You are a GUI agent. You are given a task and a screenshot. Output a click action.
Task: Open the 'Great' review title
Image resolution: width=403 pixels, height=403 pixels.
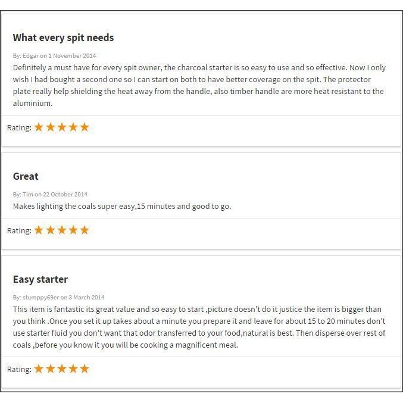26,176
